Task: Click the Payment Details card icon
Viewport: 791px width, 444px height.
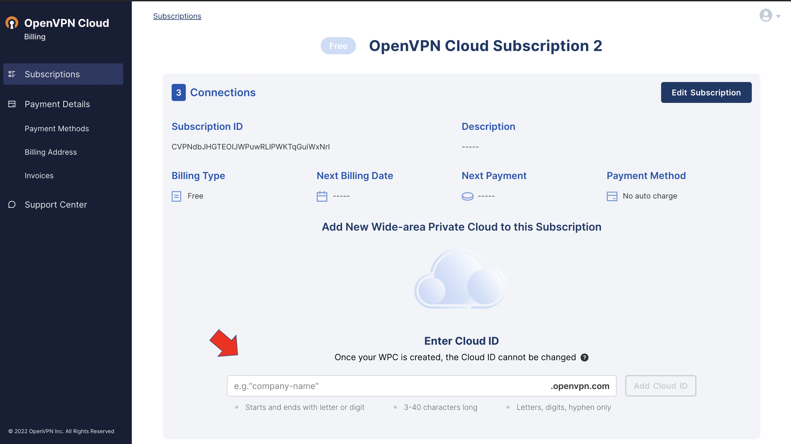Action: [12, 104]
